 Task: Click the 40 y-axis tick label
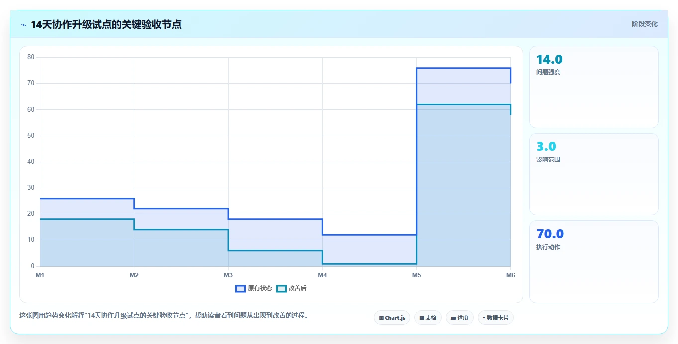click(x=31, y=162)
